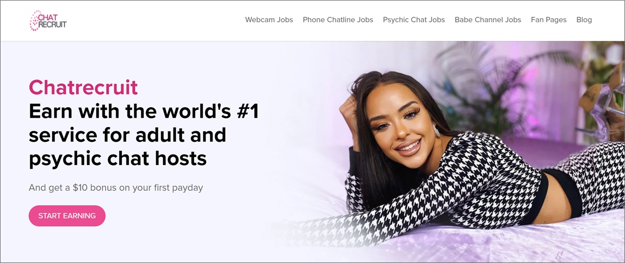The height and width of the screenshot is (263, 625).
Task: Click the pink Chatrecruit heading
Action: tap(83, 87)
